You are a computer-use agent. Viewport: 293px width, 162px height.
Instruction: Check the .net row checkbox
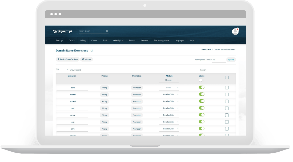[x=227, y=108]
